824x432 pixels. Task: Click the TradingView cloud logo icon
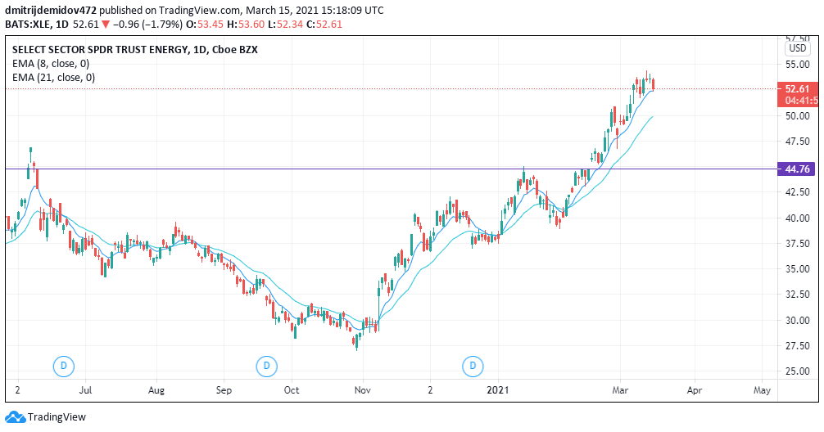(x=16, y=417)
